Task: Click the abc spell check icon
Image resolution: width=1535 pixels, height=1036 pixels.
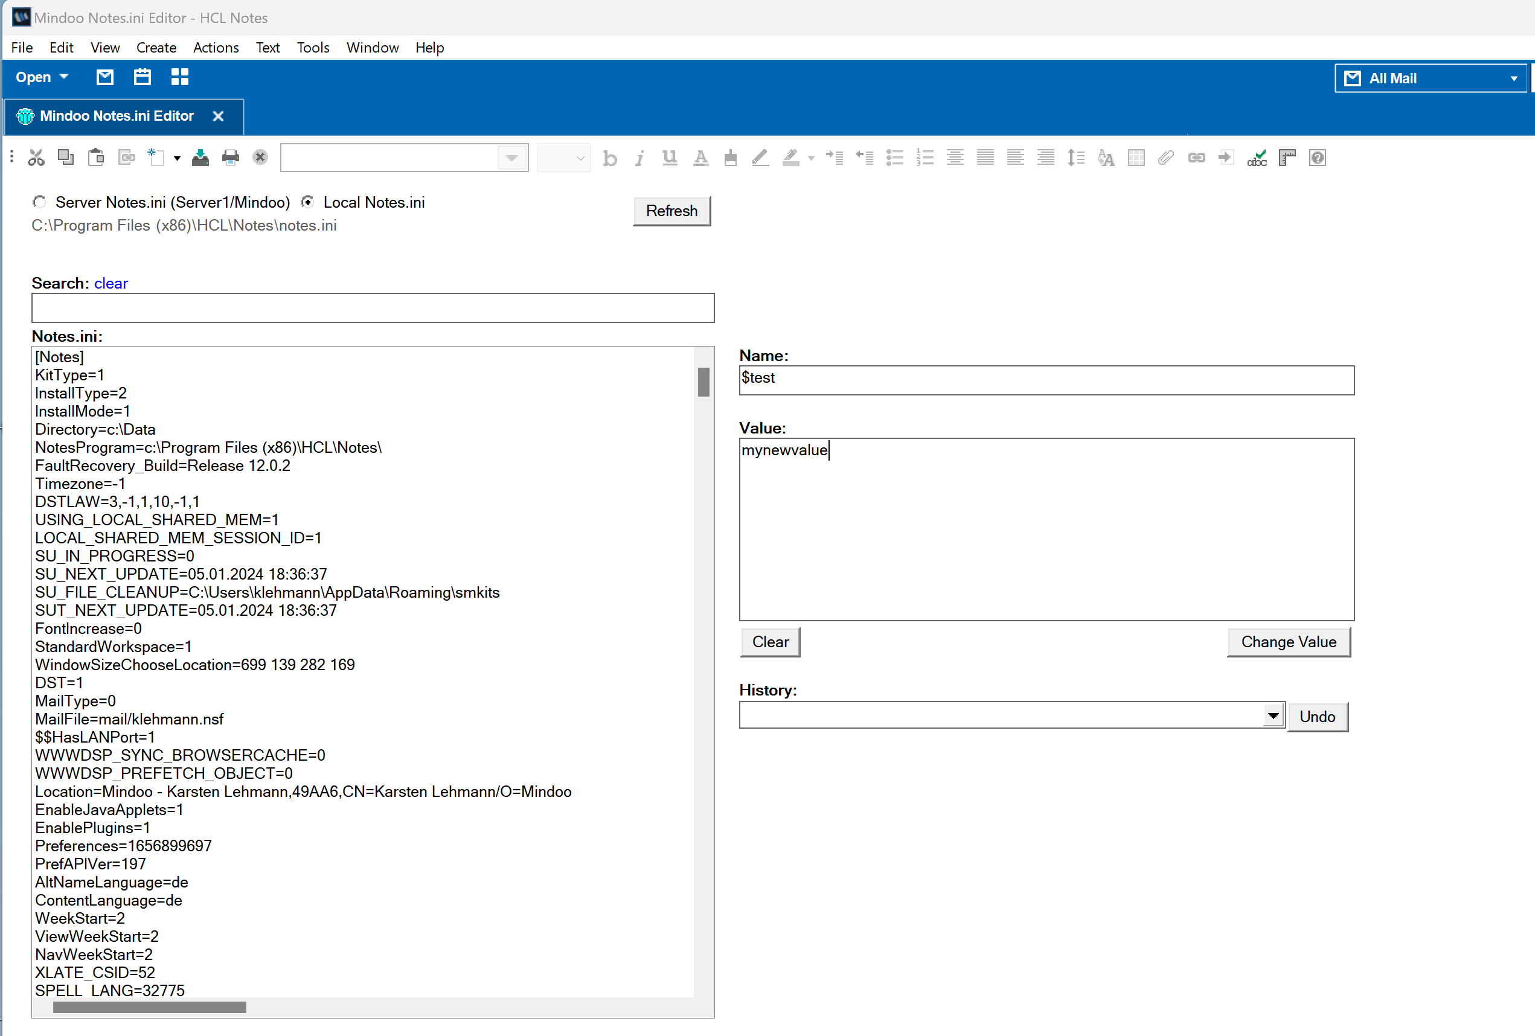Action: coord(1257,158)
